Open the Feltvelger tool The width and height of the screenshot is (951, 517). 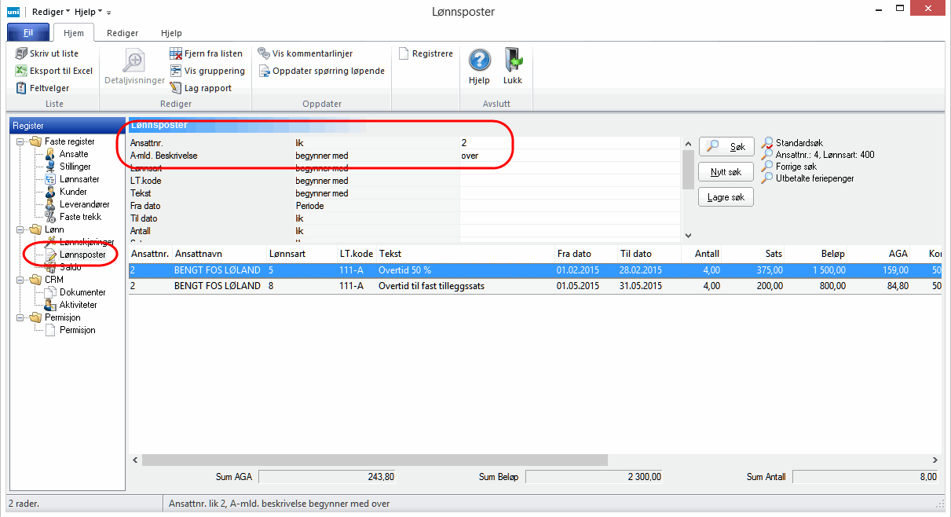pyautogui.click(x=21, y=88)
